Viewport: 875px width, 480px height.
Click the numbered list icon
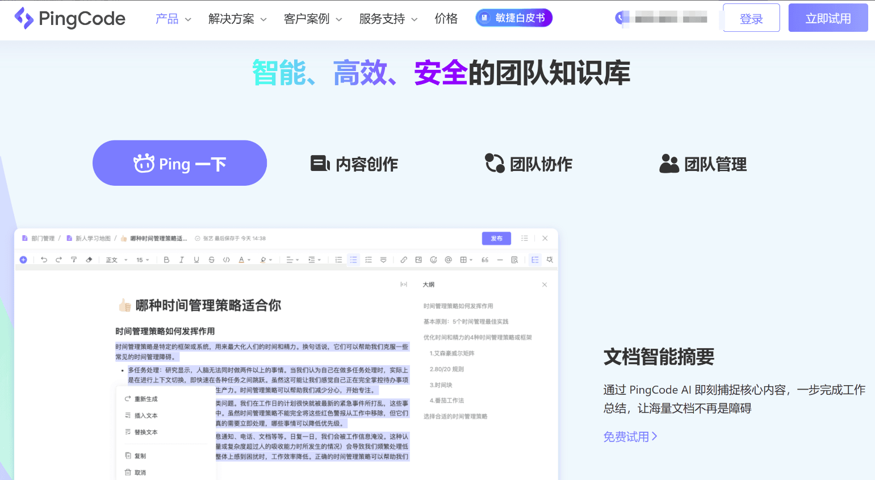click(338, 260)
